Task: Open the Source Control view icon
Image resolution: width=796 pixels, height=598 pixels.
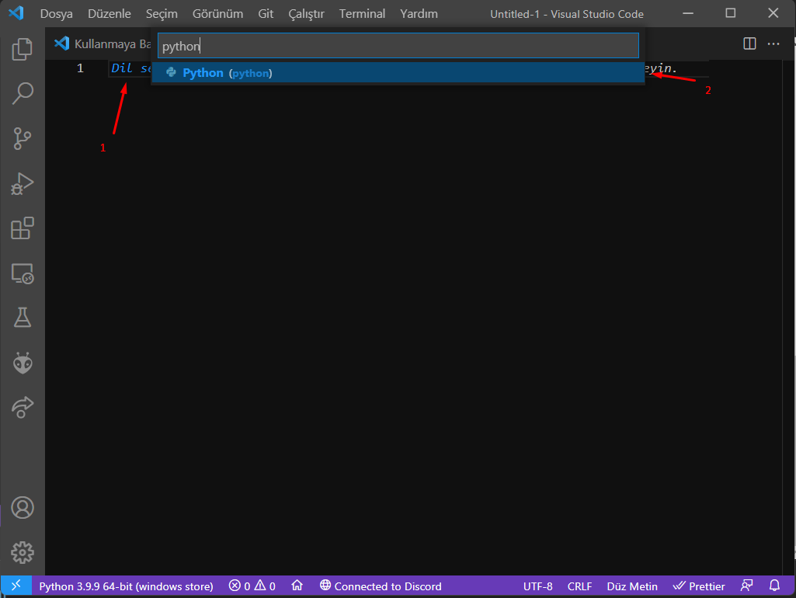Action: pyautogui.click(x=23, y=138)
